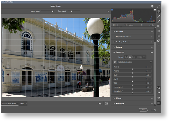Click the Przesunięcie X value field
The width and height of the screenshot is (170, 124).
(149, 87)
